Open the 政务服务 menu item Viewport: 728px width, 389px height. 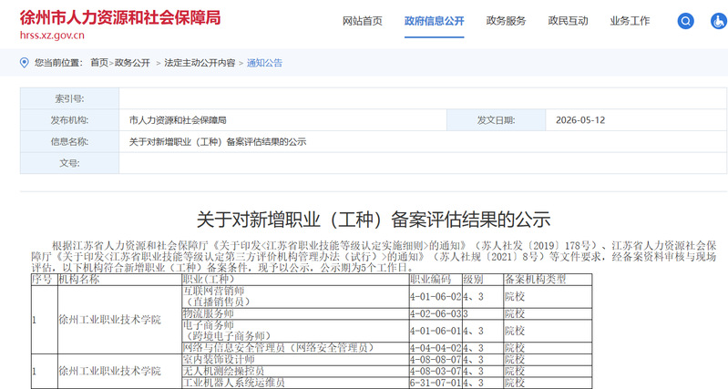point(506,21)
